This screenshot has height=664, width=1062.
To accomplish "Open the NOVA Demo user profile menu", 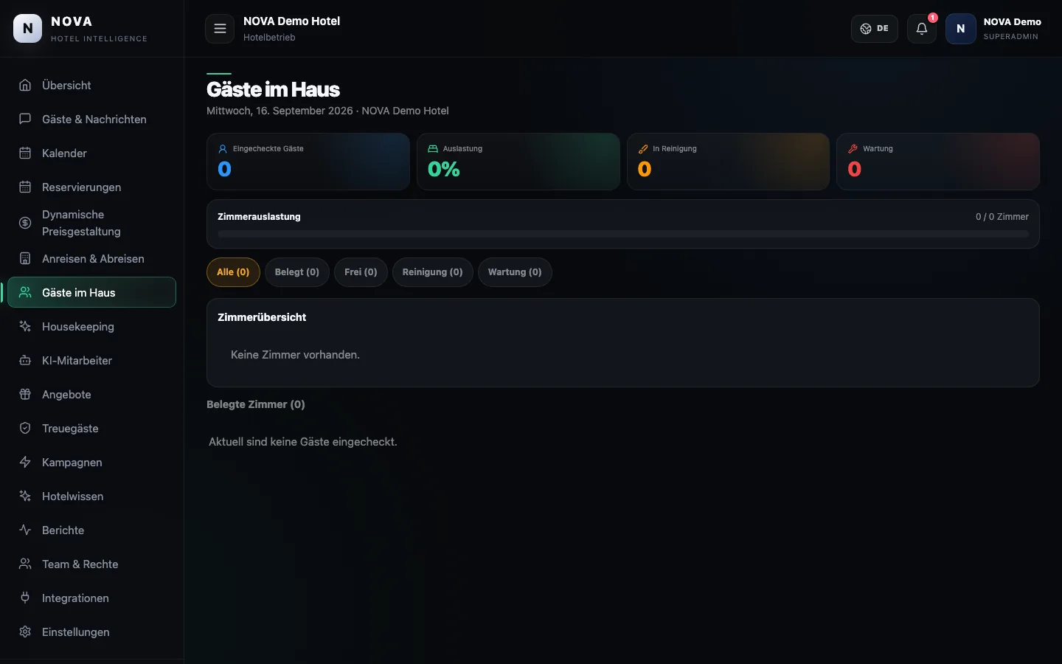I will tap(993, 29).
